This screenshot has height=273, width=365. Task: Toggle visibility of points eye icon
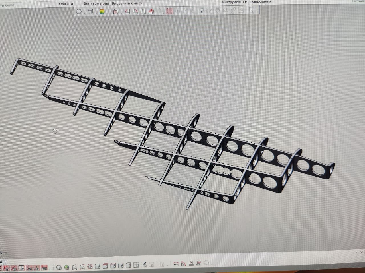point(6,268)
